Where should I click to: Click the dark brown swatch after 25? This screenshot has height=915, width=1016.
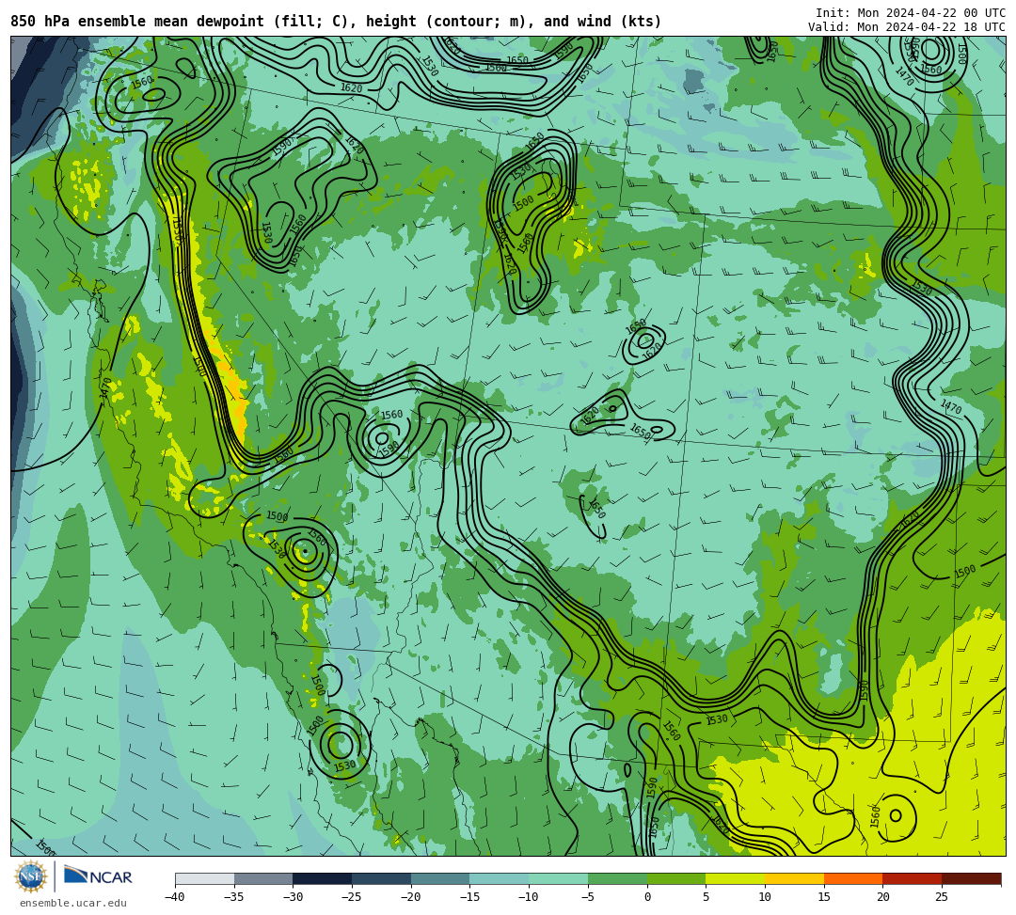click(x=971, y=878)
